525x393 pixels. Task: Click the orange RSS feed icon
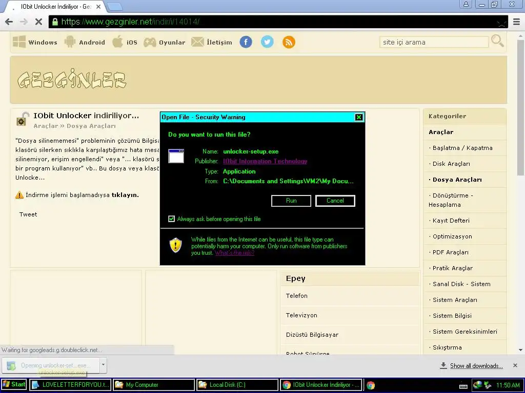pos(289,42)
